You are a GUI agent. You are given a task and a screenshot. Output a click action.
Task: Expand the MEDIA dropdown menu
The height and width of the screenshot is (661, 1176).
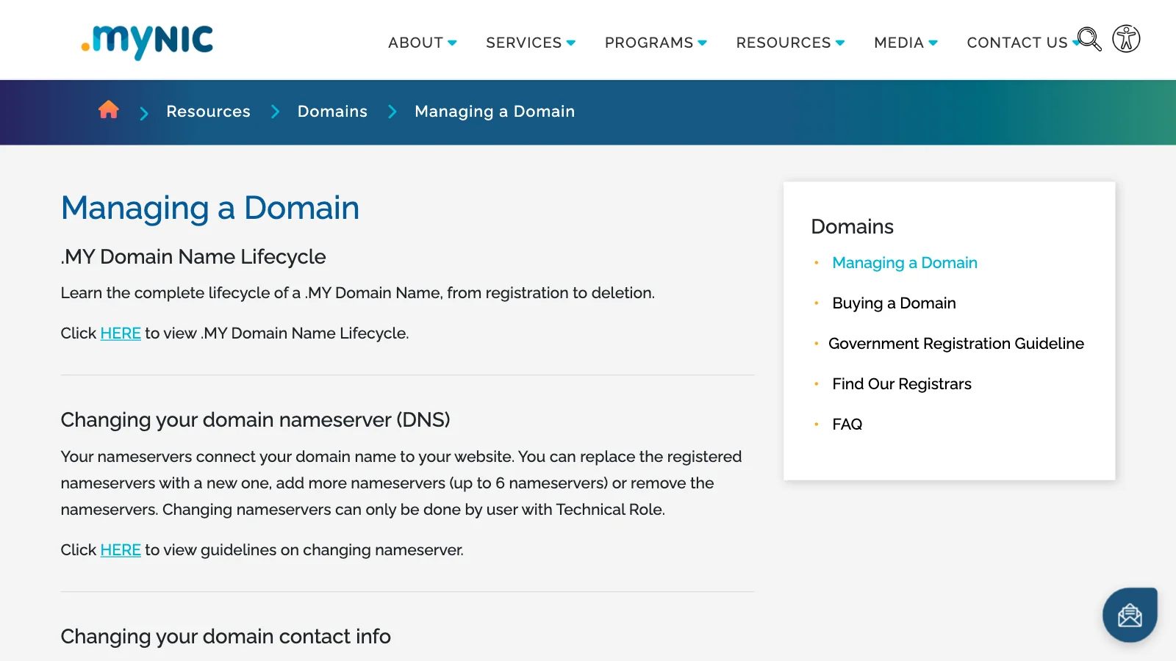click(906, 43)
